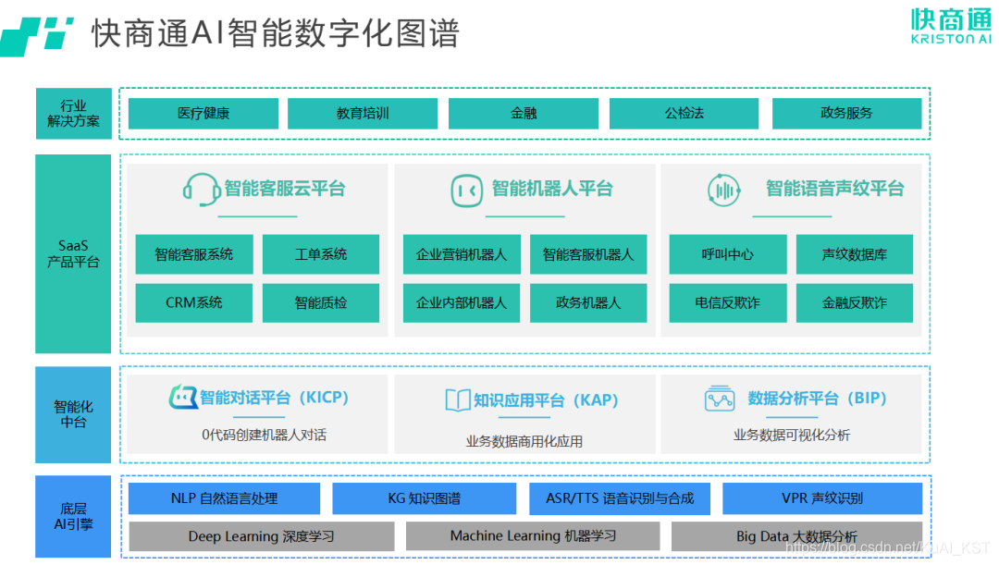This screenshot has height=565, width=999.
Task: Click the 业务数据商用化应用 caption
Action: point(524,441)
